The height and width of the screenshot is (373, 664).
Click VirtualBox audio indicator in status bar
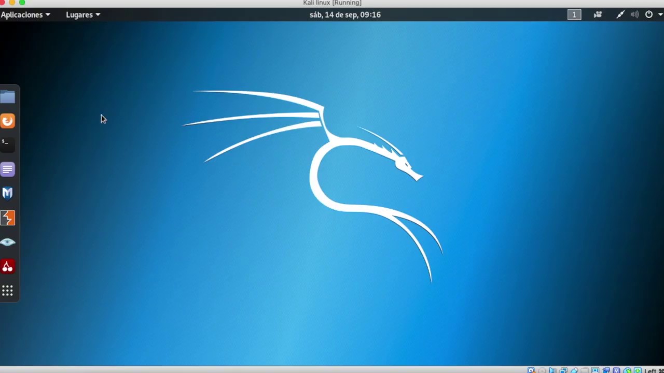[552, 370]
